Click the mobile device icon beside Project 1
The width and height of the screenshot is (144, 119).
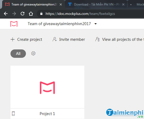click(x=13, y=114)
